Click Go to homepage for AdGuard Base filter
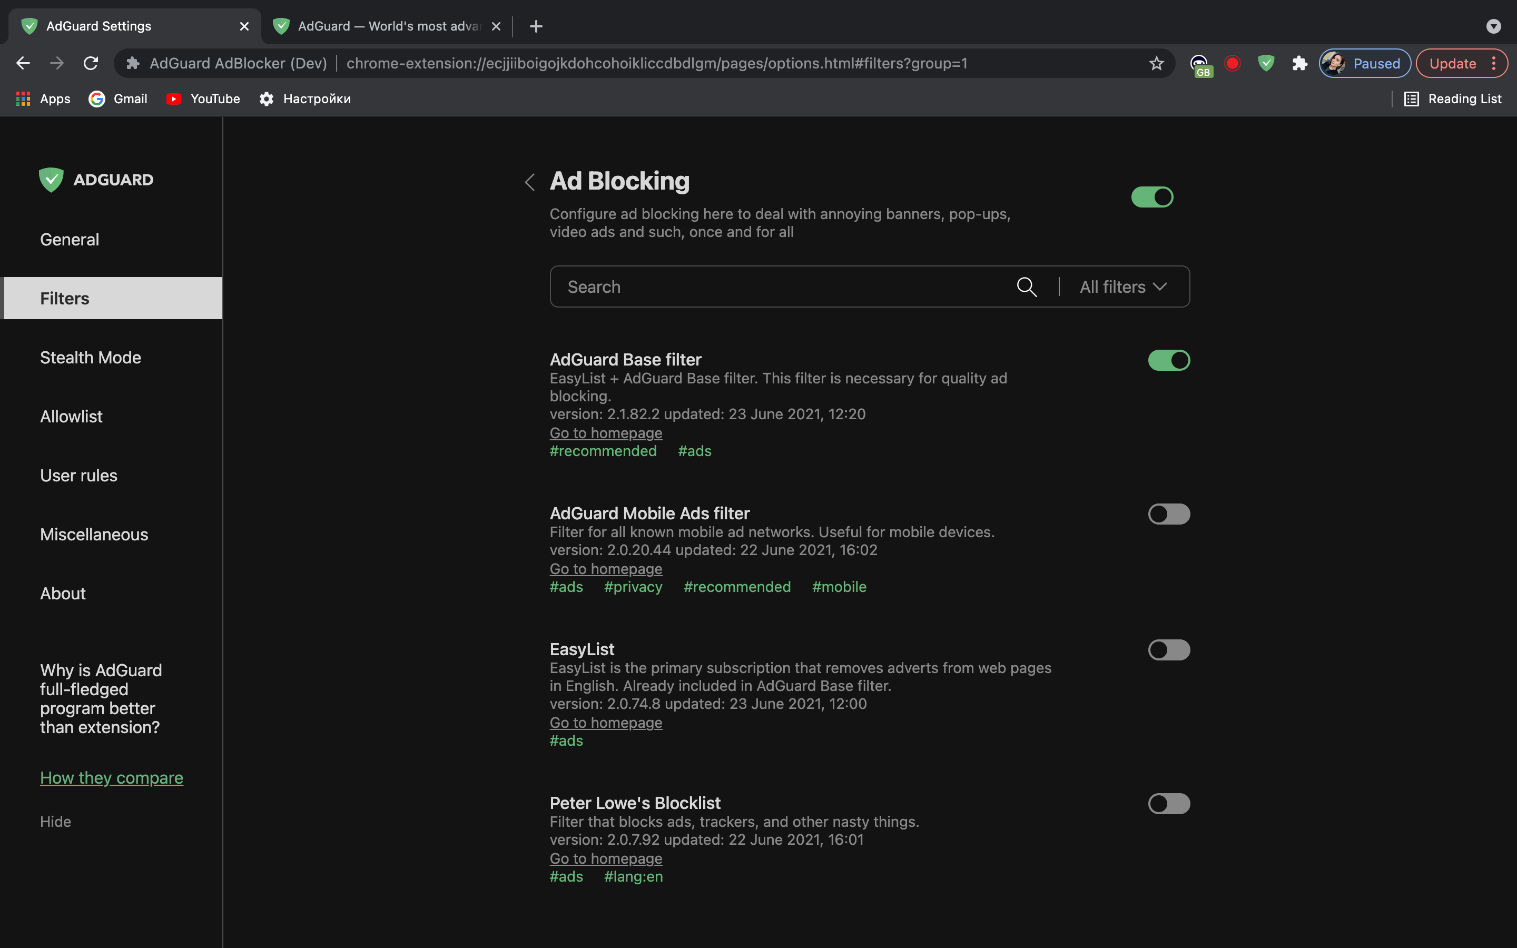This screenshot has width=1517, height=948. [x=605, y=431]
